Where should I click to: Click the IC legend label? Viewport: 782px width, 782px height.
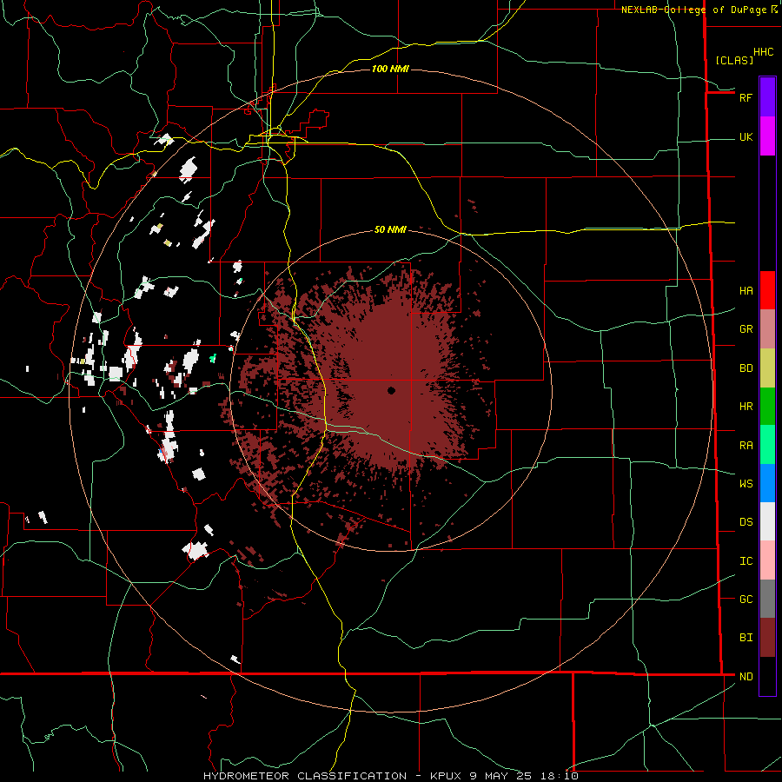[746, 561]
